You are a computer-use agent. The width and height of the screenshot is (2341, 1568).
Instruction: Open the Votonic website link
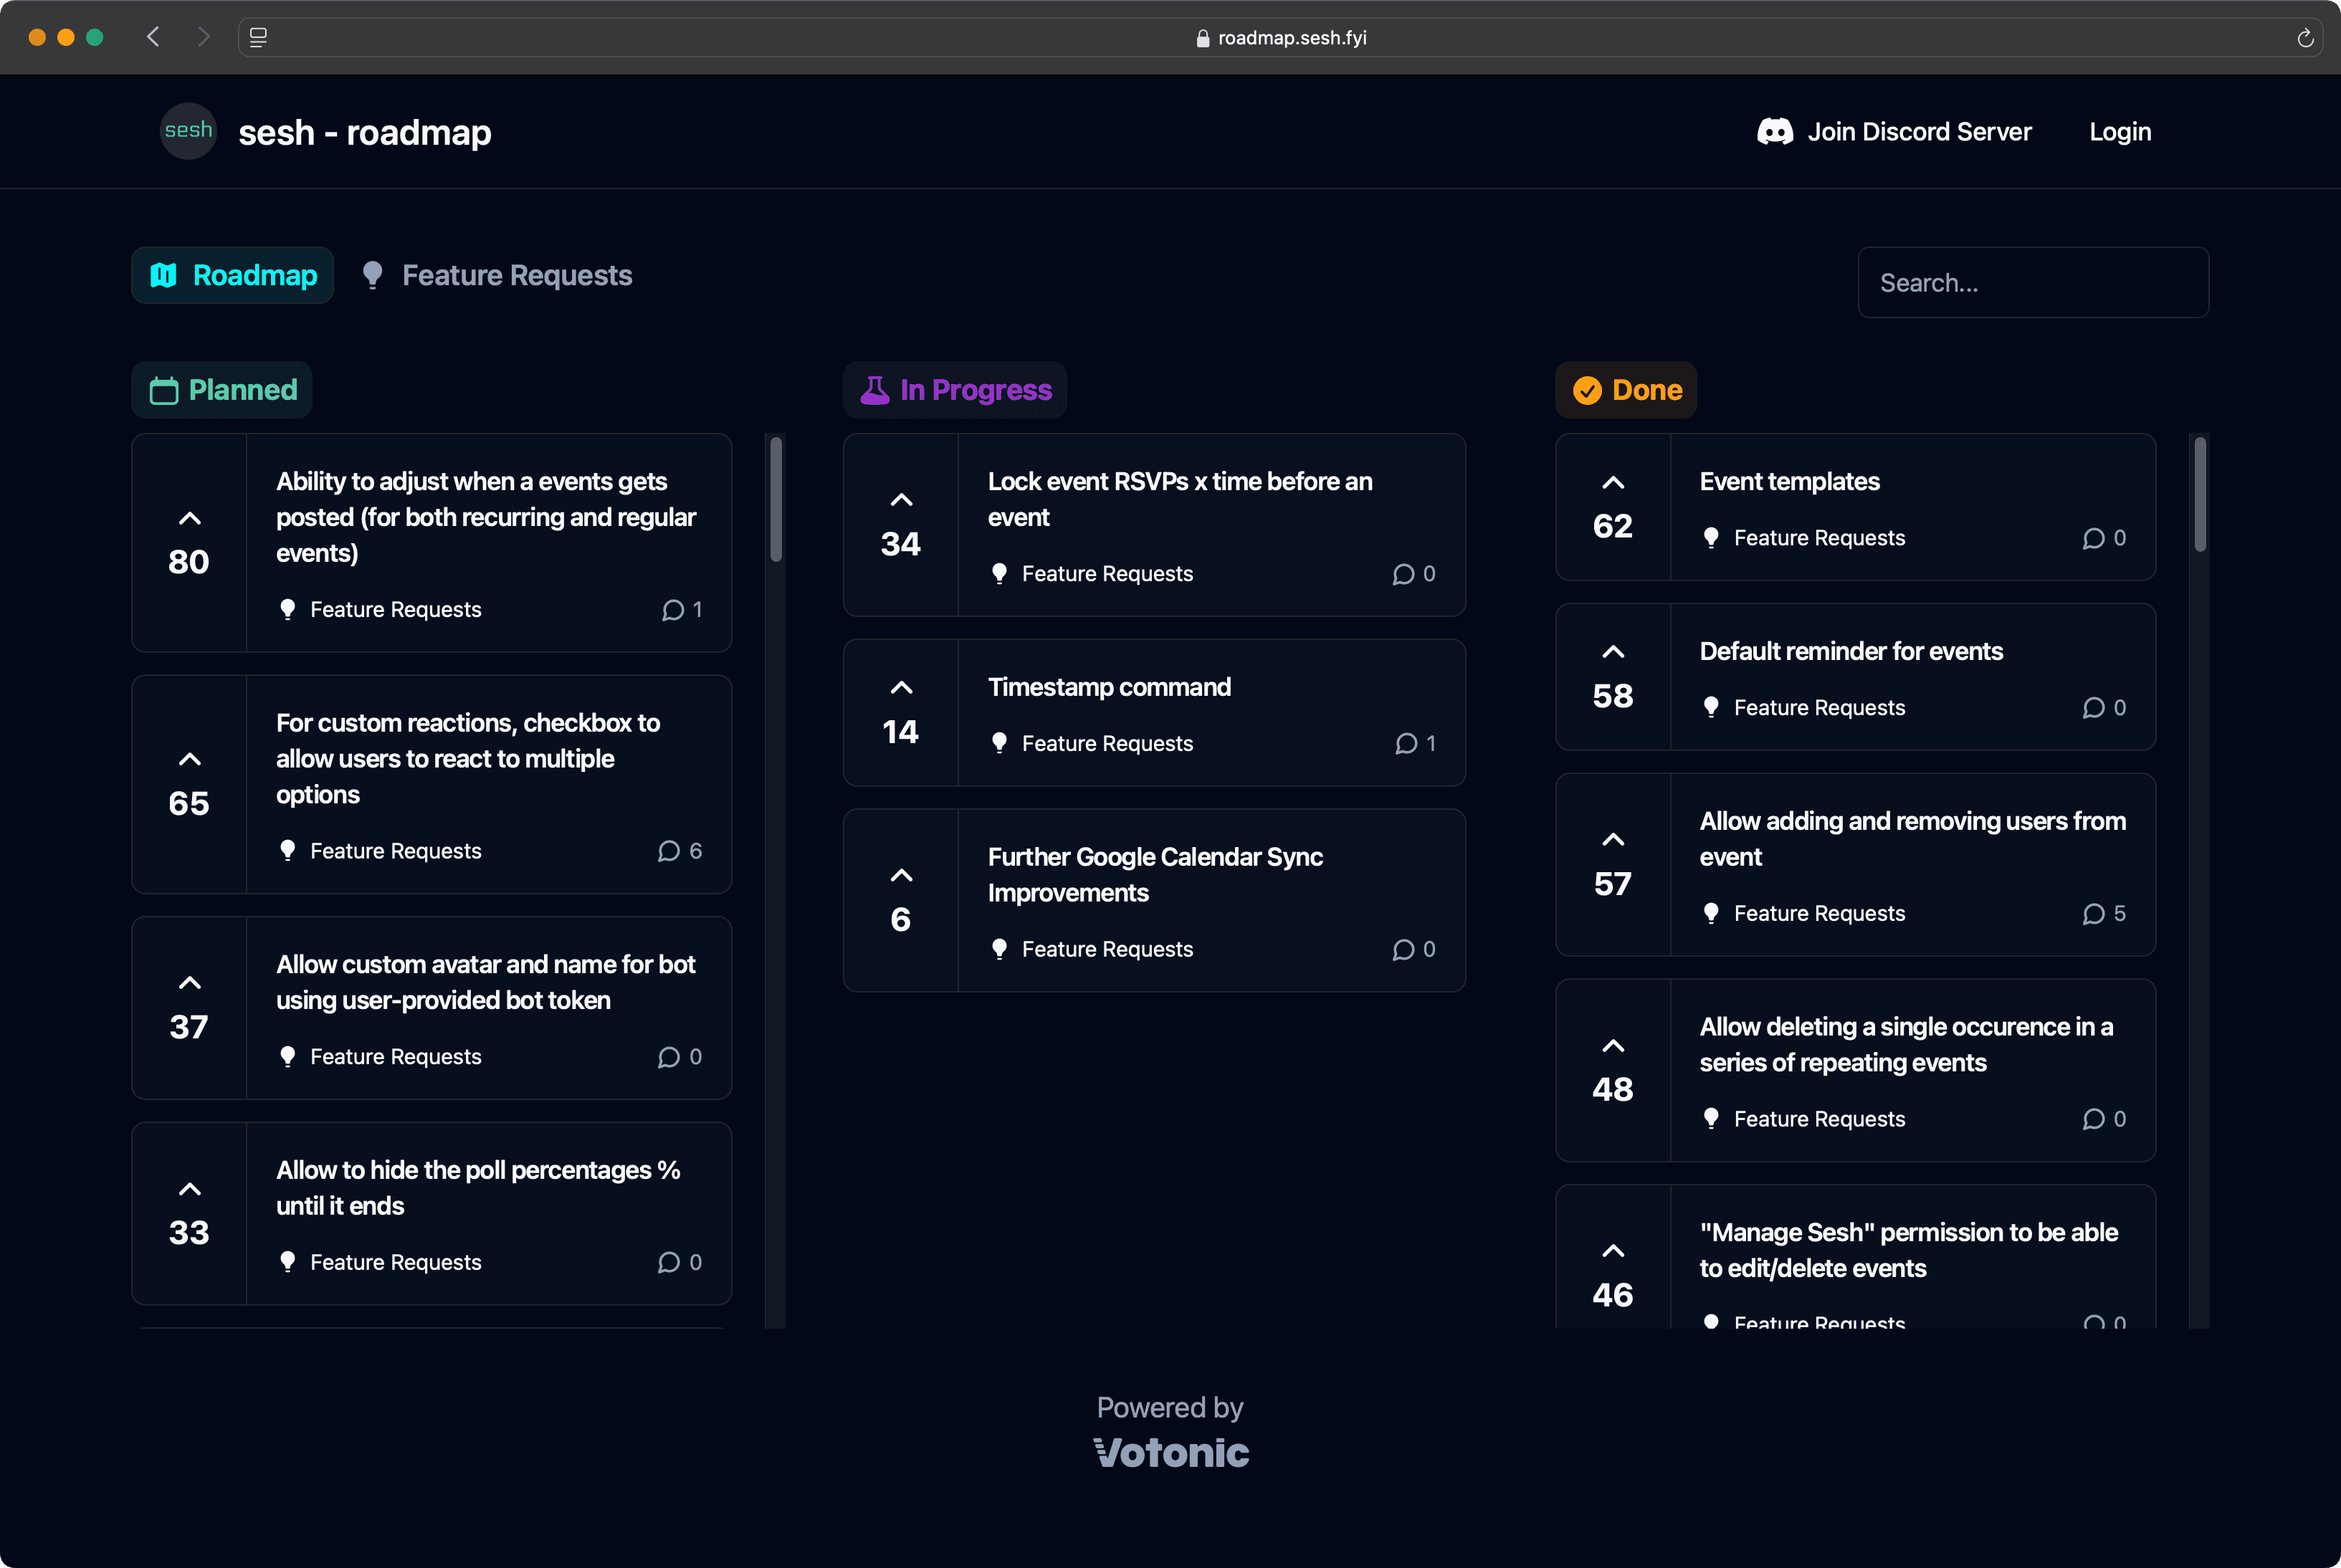click(1171, 1452)
